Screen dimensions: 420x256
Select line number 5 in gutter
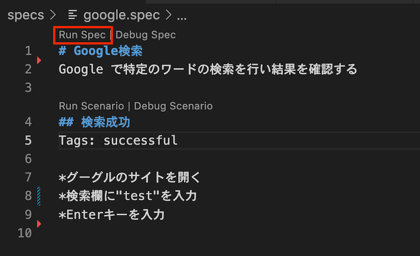click(28, 140)
